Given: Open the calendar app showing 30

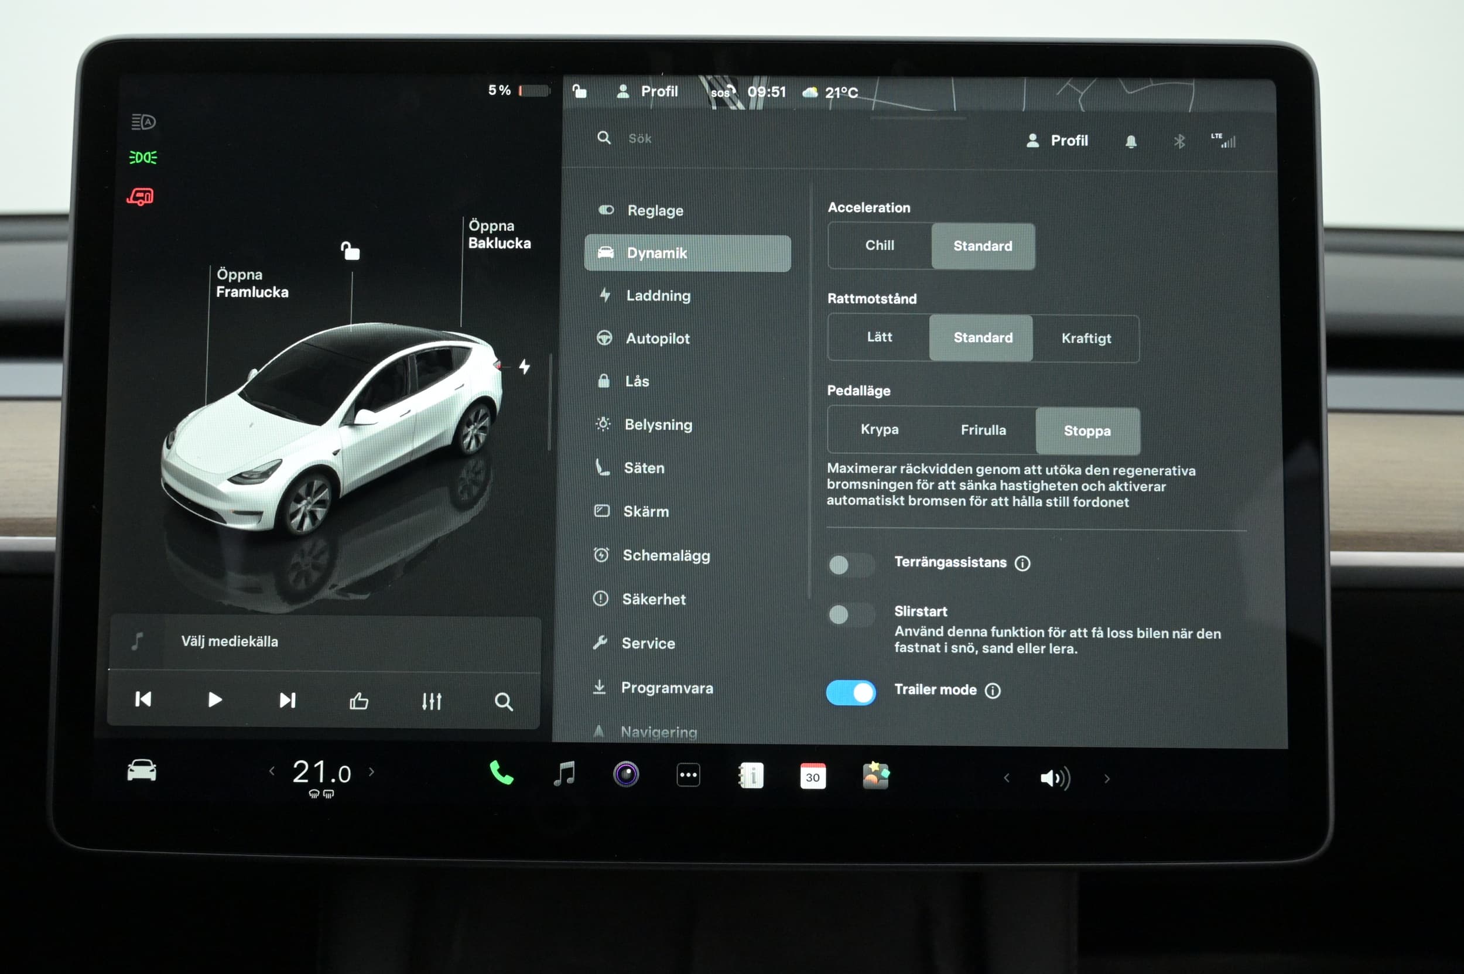Looking at the screenshot, I should (x=813, y=777).
